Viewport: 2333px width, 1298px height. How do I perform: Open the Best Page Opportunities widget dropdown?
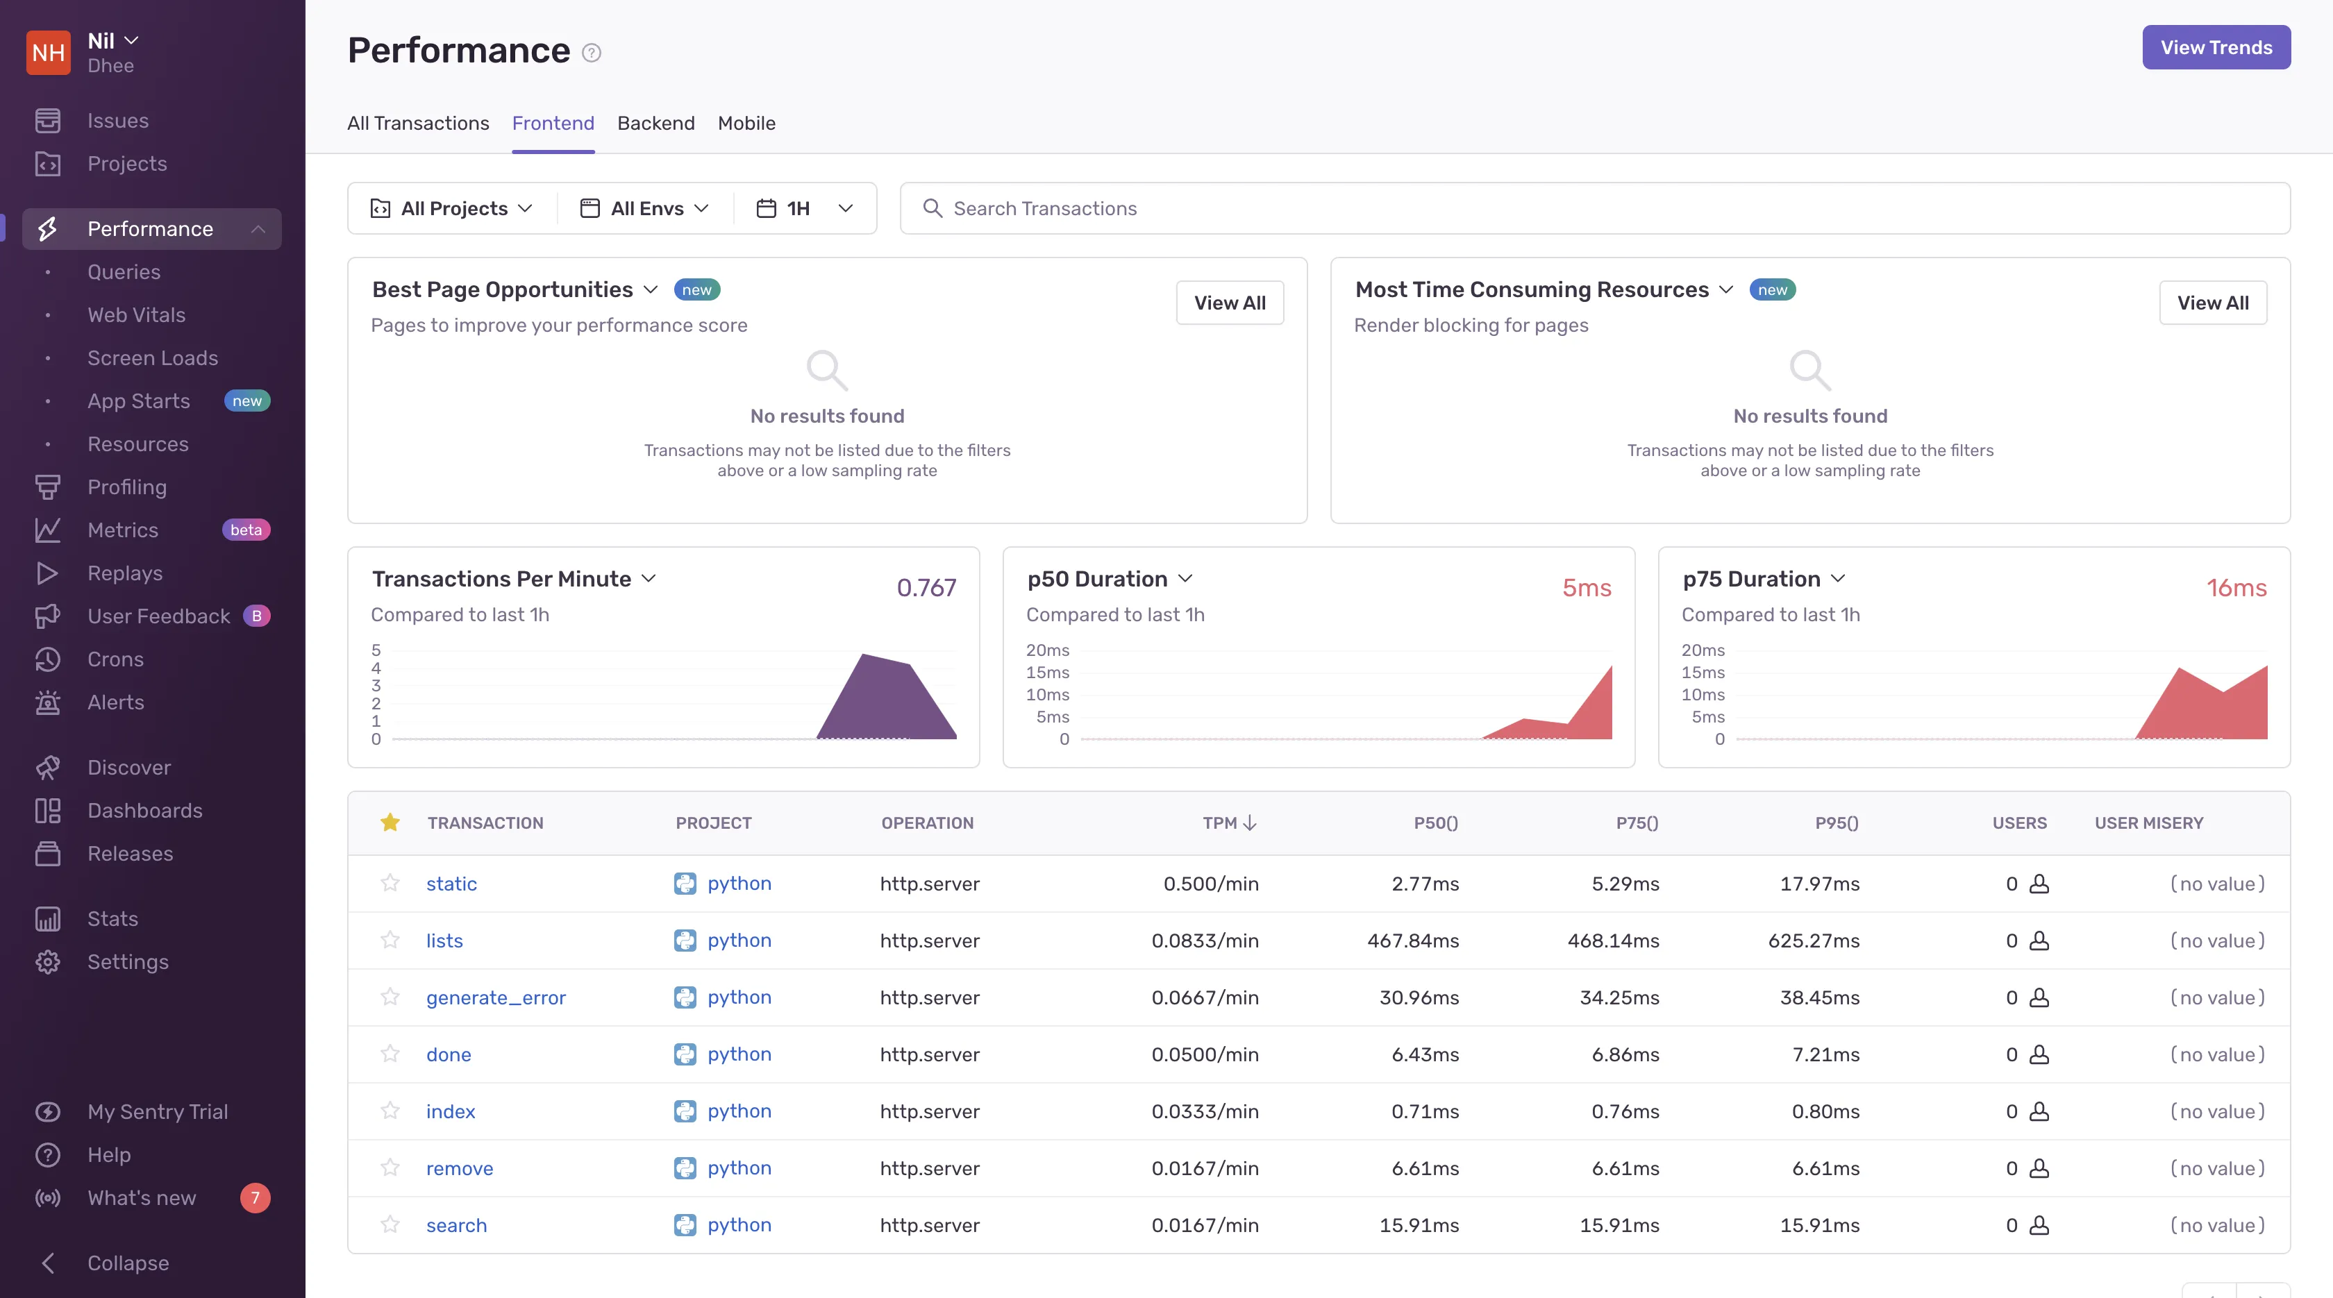pyautogui.click(x=651, y=289)
